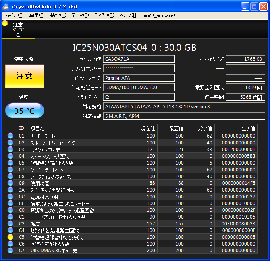Click the status icon for attribute C0
Screen dimensions: 270x261
10,210
